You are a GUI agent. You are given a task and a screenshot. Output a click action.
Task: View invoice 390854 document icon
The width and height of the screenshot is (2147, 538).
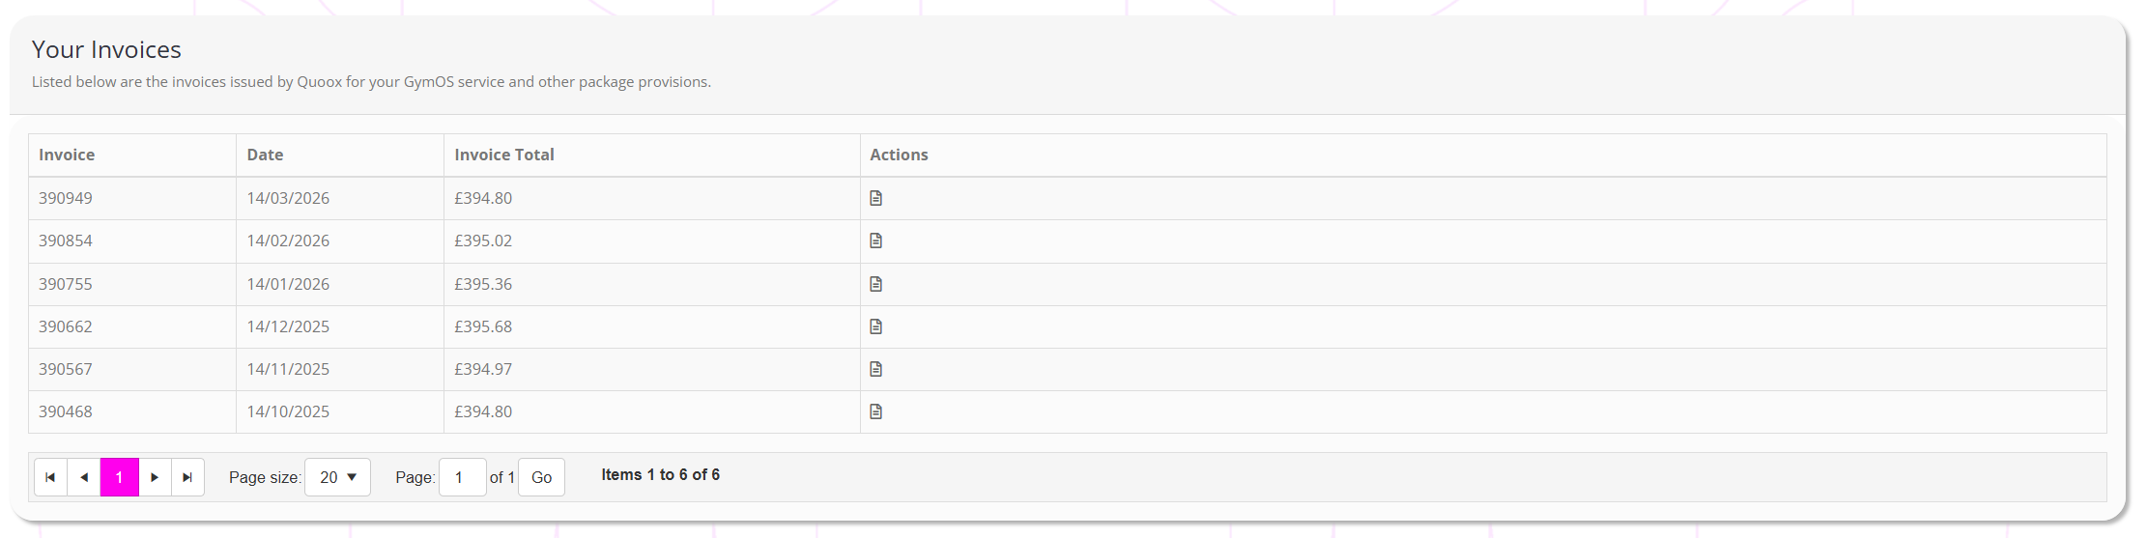point(875,241)
